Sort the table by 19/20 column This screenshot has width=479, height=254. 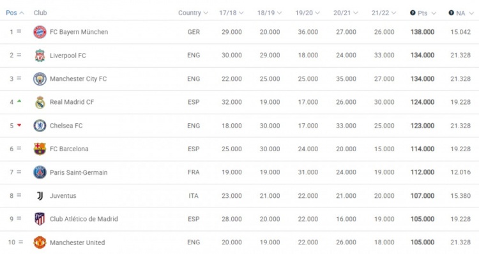(307, 13)
